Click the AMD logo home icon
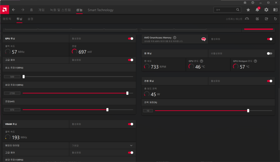 (x=5, y=10)
